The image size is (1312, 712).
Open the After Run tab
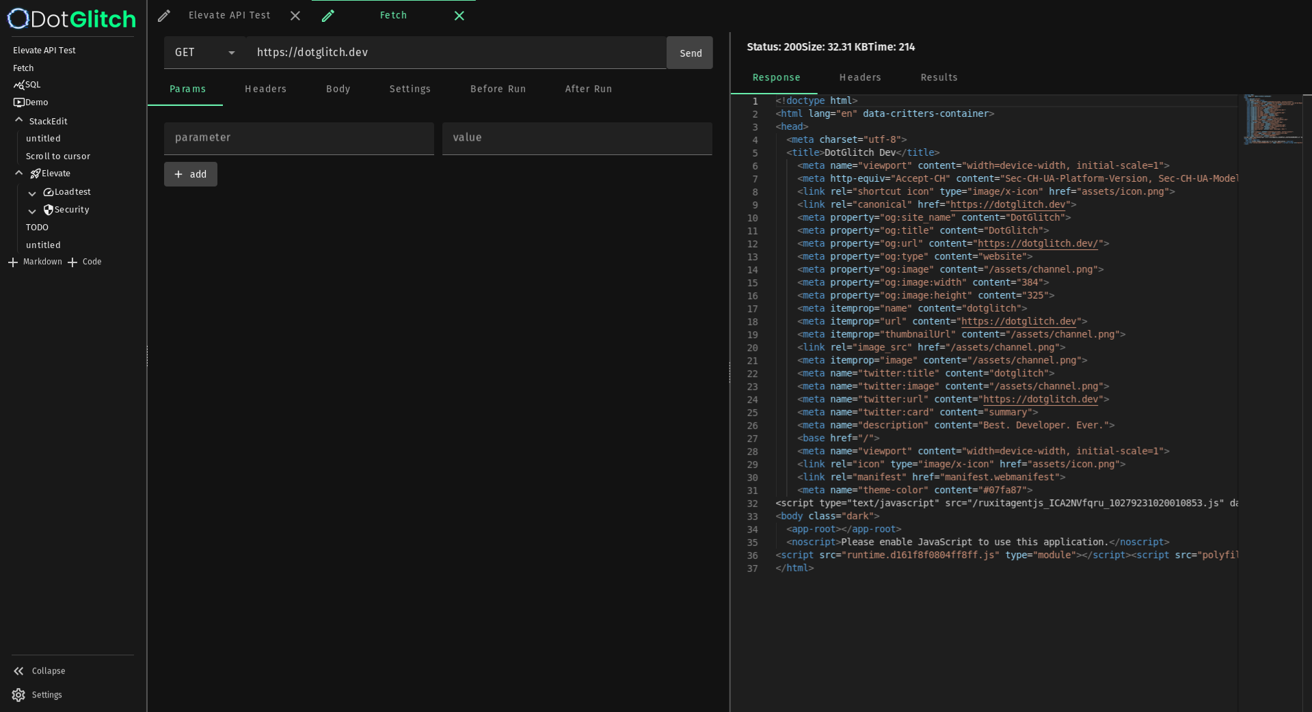(589, 89)
